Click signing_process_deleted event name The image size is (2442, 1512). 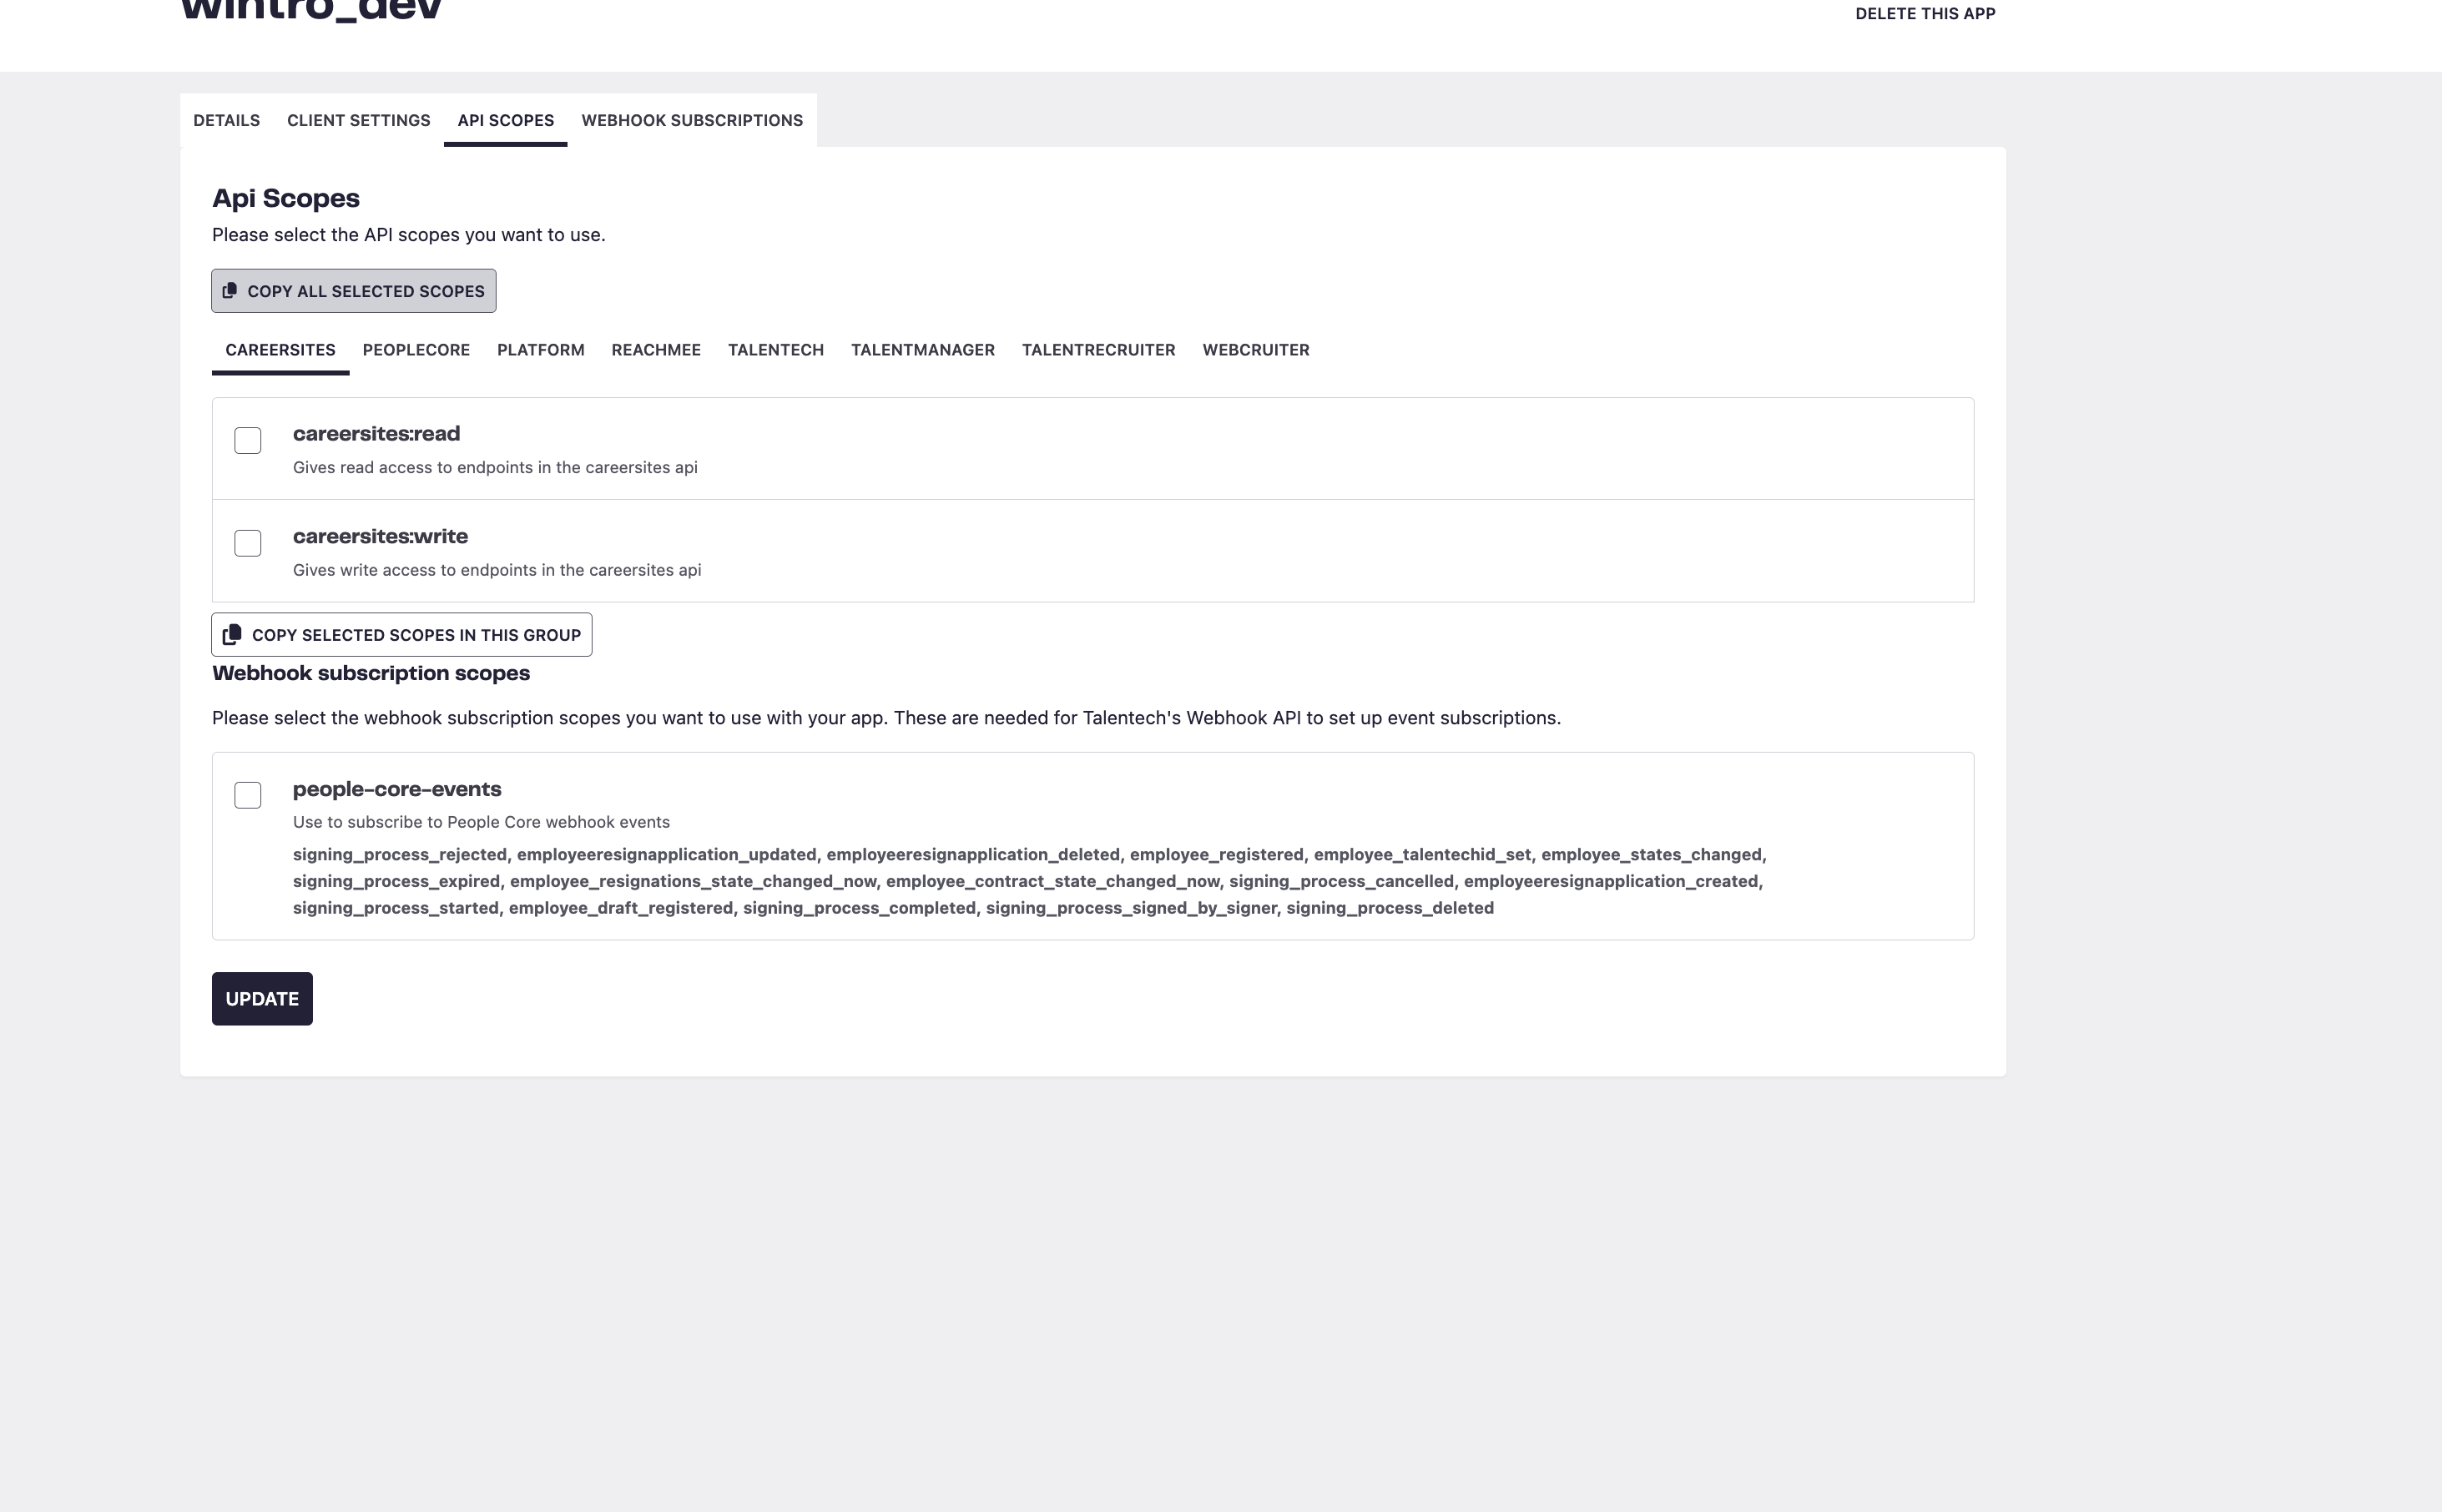coord(1390,908)
